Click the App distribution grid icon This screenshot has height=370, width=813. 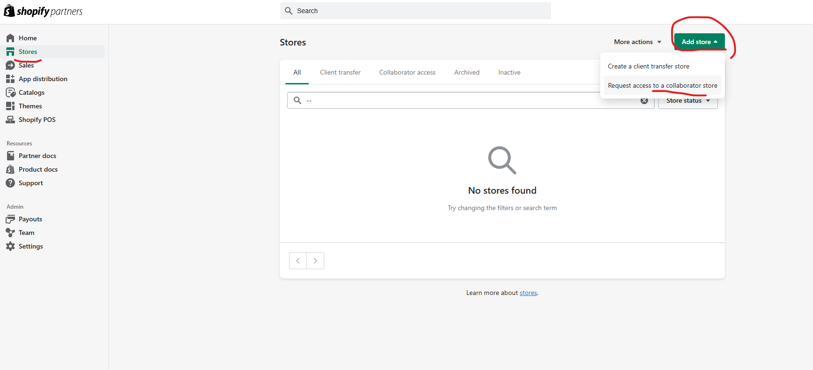[x=10, y=79]
